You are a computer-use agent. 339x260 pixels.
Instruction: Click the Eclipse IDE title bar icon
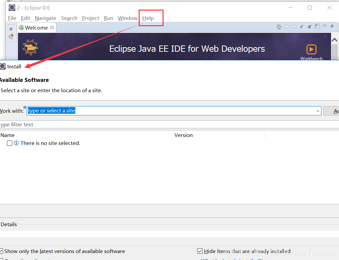pyautogui.click(x=12, y=8)
